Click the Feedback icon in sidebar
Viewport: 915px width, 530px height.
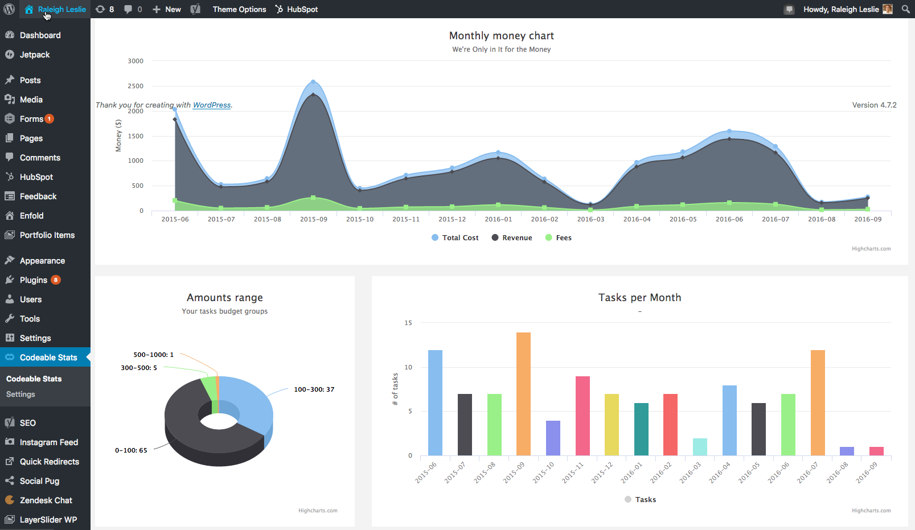coord(10,196)
